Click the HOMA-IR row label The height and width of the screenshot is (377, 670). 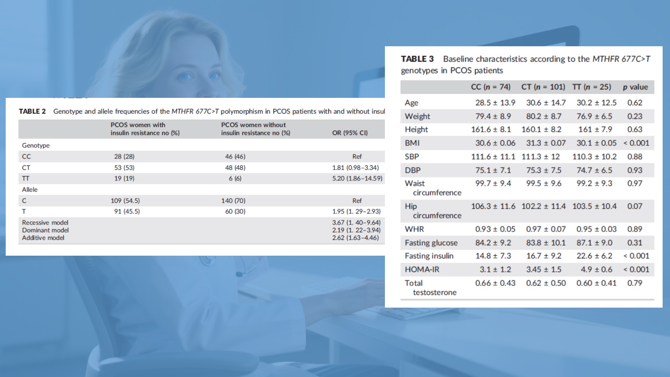(422, 269)
